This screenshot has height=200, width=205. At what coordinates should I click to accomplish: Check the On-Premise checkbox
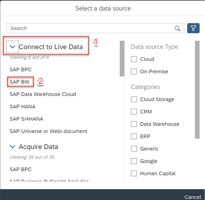(x=134, y=71)
